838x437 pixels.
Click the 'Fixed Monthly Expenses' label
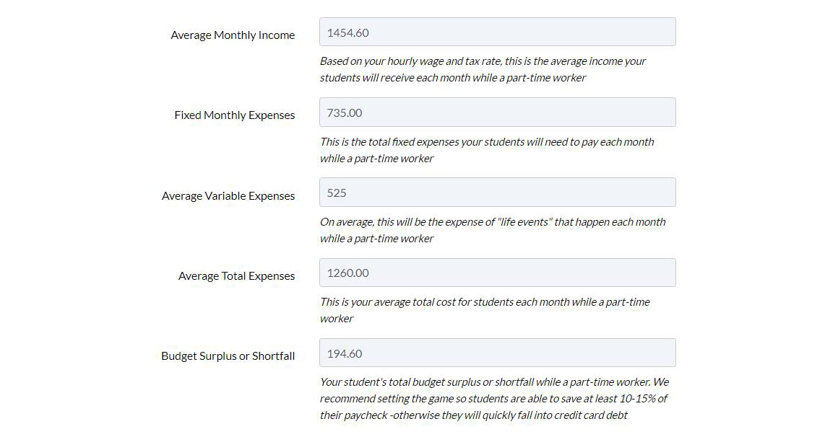pos(234,115)
